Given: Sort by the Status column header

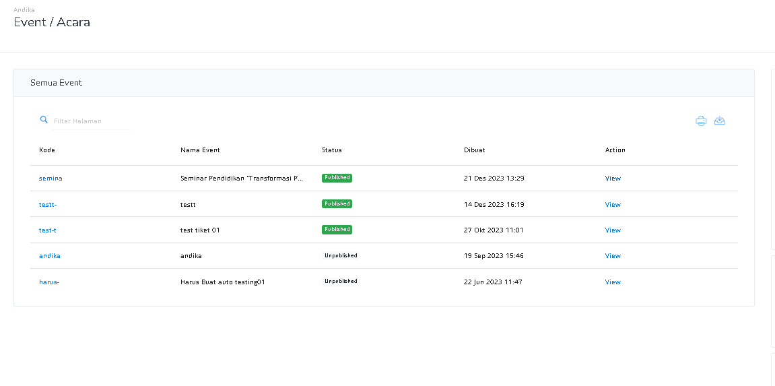Looking at the screenshot, I should click(332, 150).
